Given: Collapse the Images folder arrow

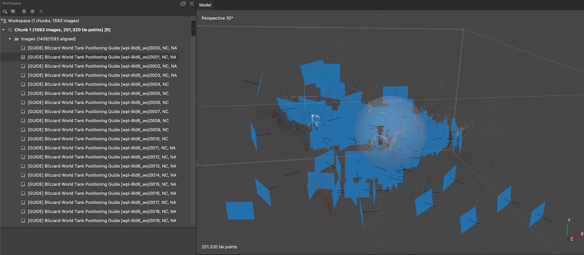Looking at the screenshot, I should [x=10, y=39].
